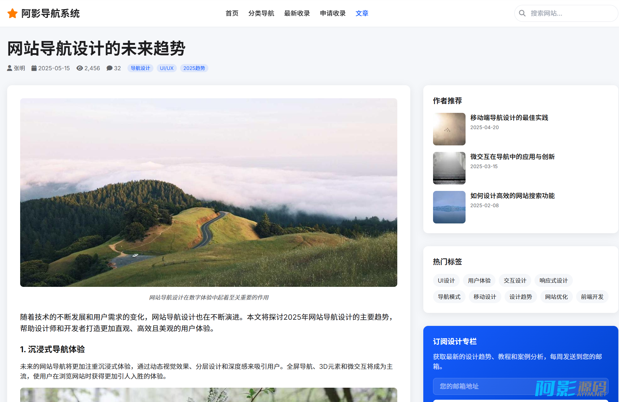Screen dimensions: 619x402
Task: Click the date 2025-02-08
Action: [484, 206]
